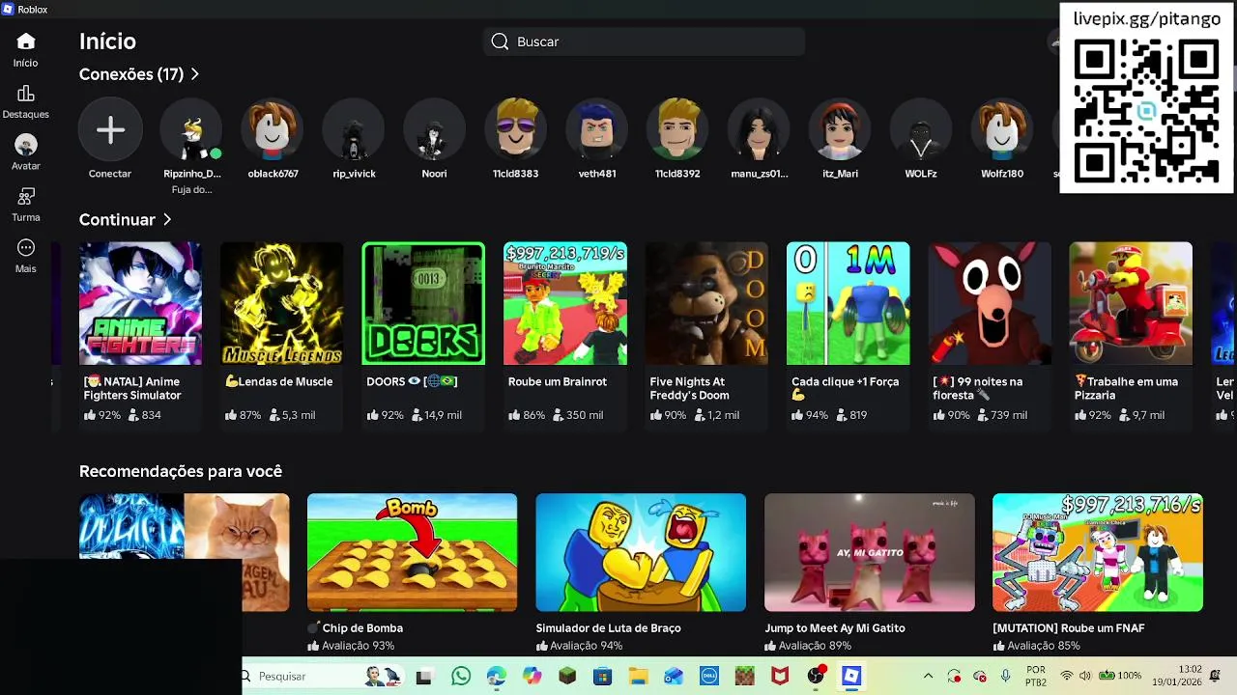Image resolution: width=1237 pixels, height=695 pixels.
Task: Open Roube um Brainrot thumbnail in Continuar
Action: coord(564,303)
